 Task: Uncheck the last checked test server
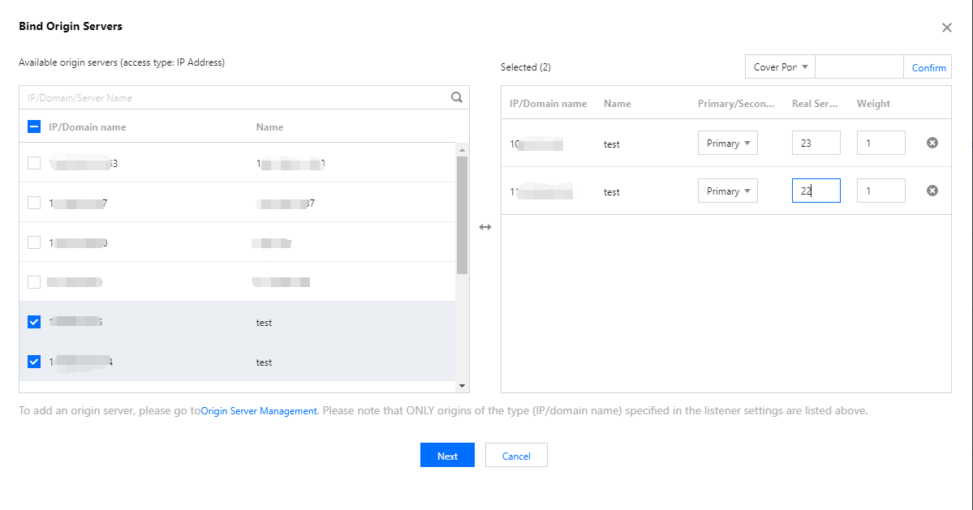pos(34,362)
